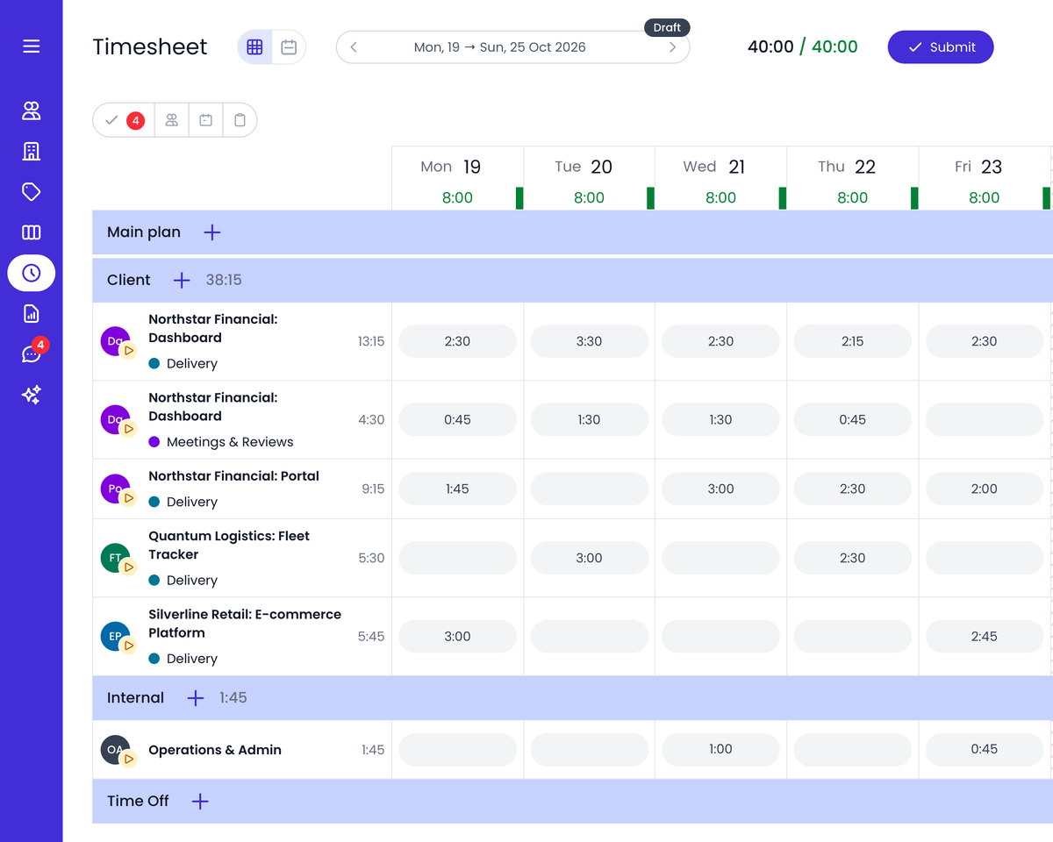Click the Quantum Logistics: Fleet Tracker title

pyautogui.click(x=229, y=546)
